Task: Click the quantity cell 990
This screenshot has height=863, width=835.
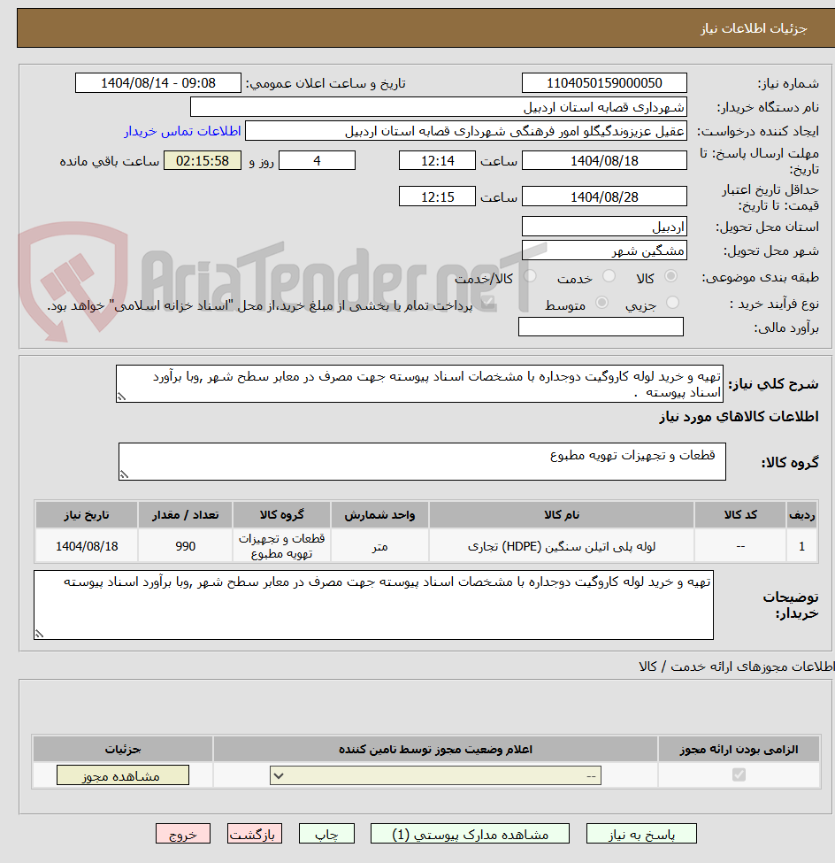Action: click(186, 546)
